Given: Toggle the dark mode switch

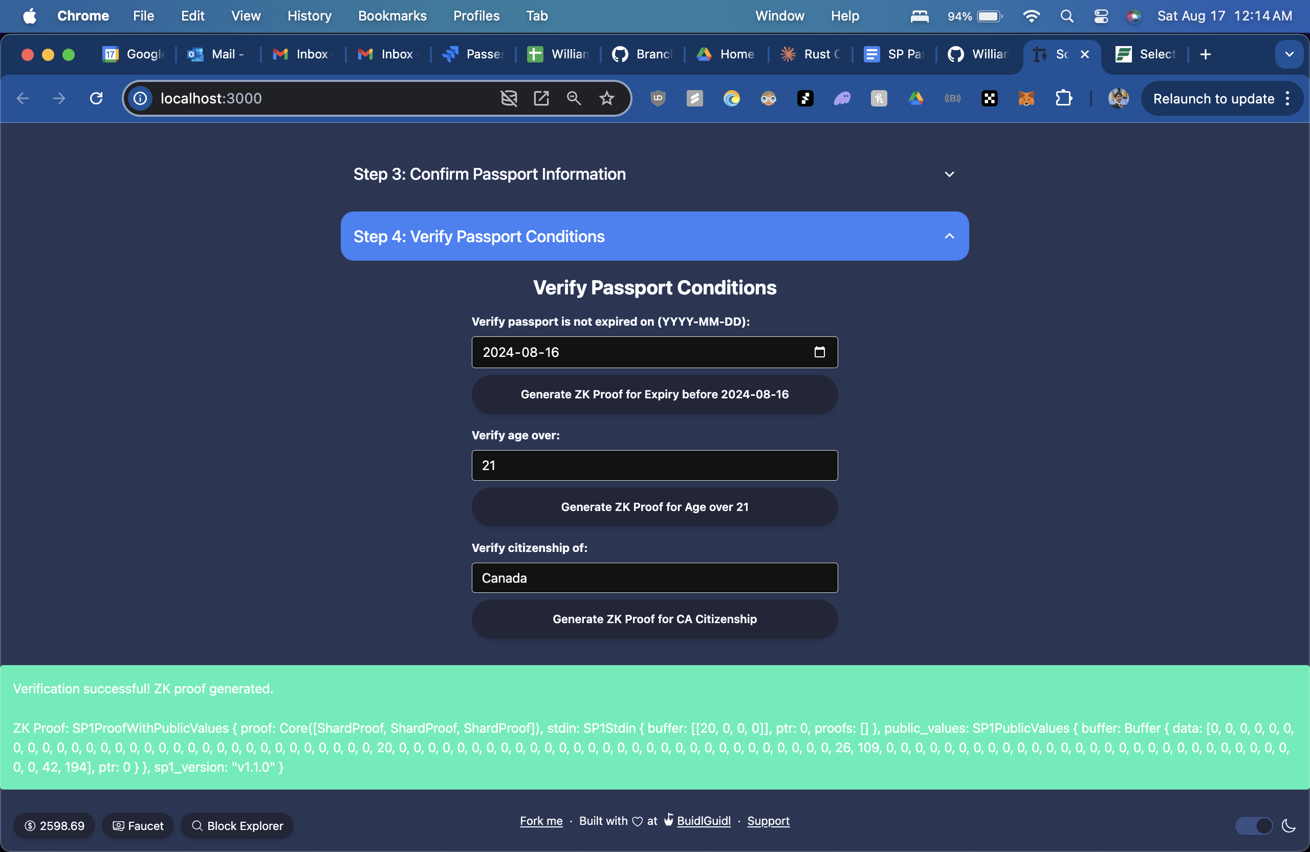Looking at the screenshot, I should 1253,825.
